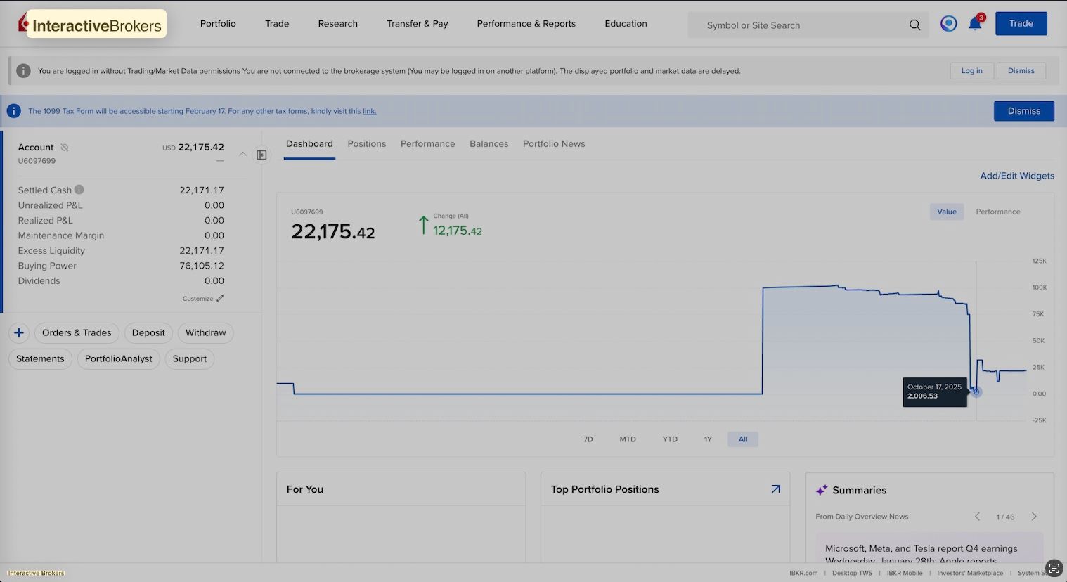Click the Change (All) value 12,175.42
The image size is (1067, 582).
tap(458, 231)
